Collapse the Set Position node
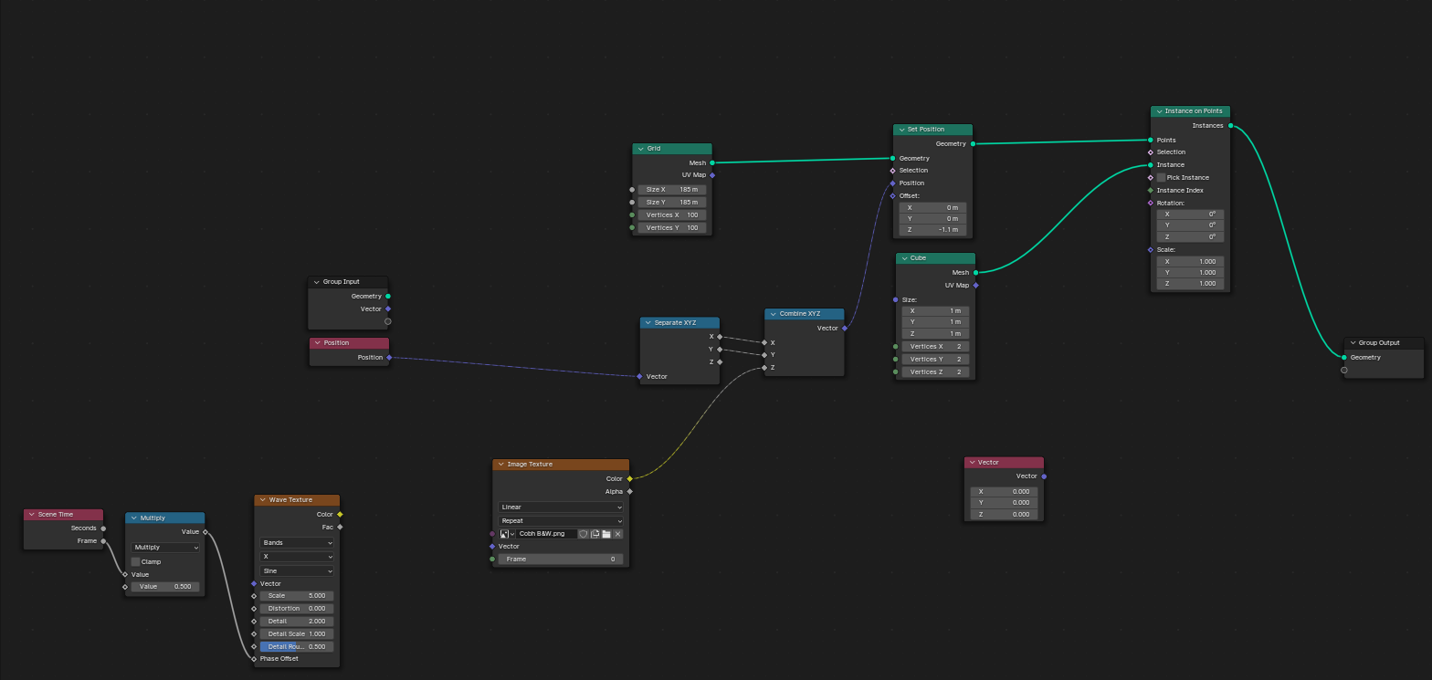This screenshot has height=680, width=1432. pyautogui.click(x=900, y=130)
